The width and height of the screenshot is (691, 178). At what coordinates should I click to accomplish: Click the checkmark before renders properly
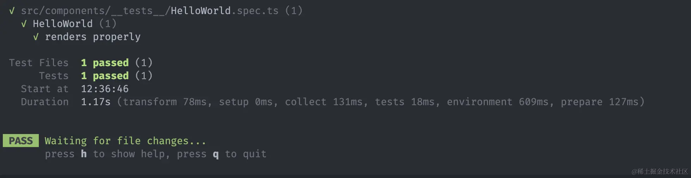[36, 37]
